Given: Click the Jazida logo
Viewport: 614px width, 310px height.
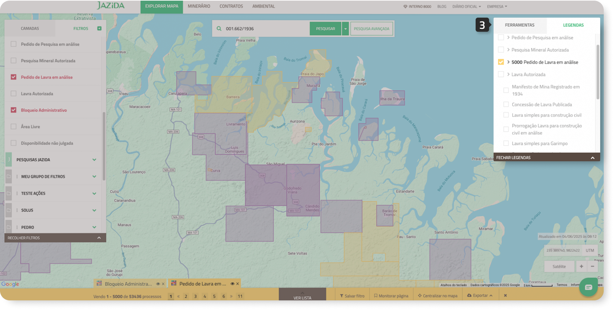Looking at the screenshot, I should pos(111,6).
